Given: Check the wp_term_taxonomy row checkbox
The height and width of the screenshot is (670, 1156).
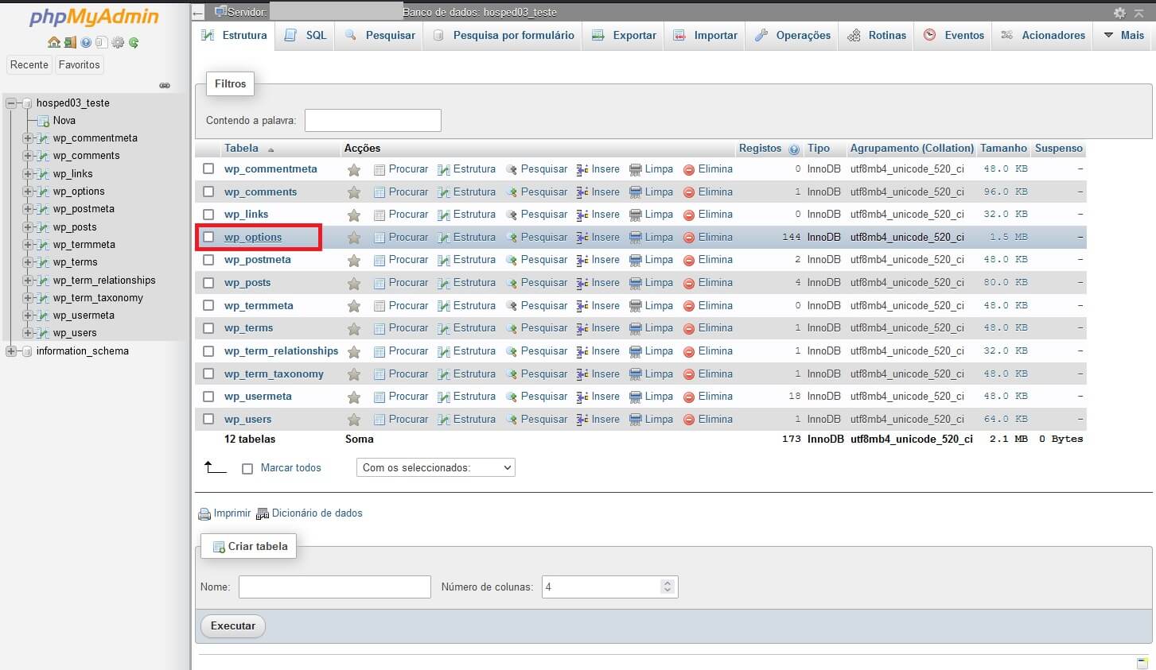Looking at the screenshot, I should (x=208, y=374).
